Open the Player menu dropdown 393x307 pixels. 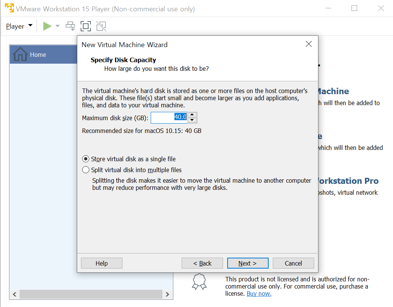pyautogui.click(x=19, y=26)
